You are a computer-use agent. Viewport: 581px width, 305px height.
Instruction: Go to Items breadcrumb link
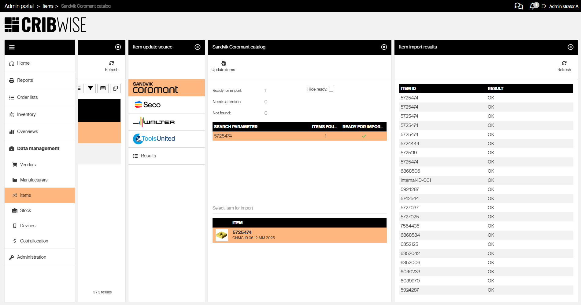point(48,6)
